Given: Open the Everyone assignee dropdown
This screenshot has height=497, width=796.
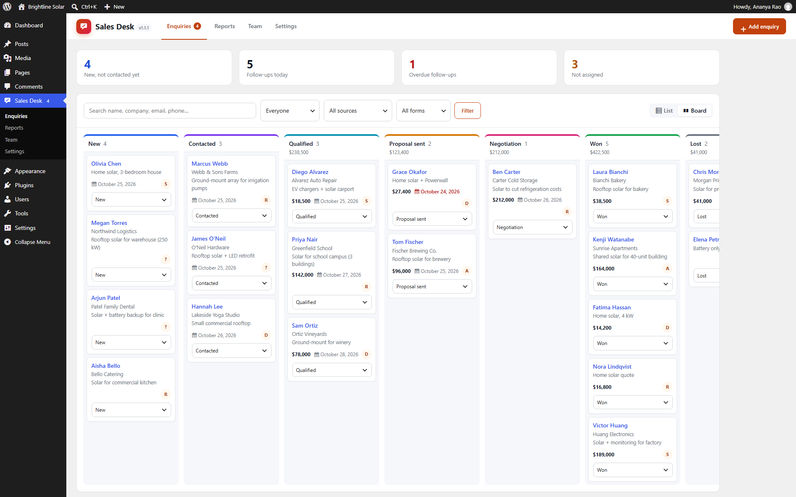Looking at the screenshot, I should coord(290,111).
